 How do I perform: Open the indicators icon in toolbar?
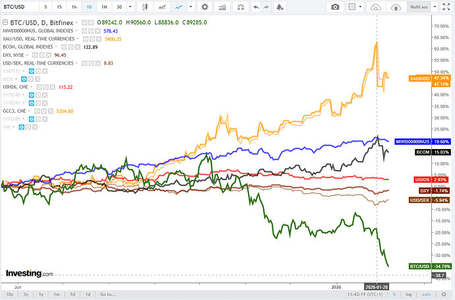point(222,7)
